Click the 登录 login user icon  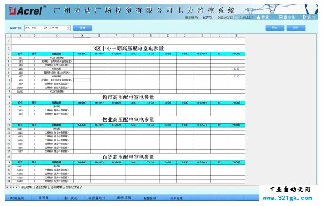258,17
